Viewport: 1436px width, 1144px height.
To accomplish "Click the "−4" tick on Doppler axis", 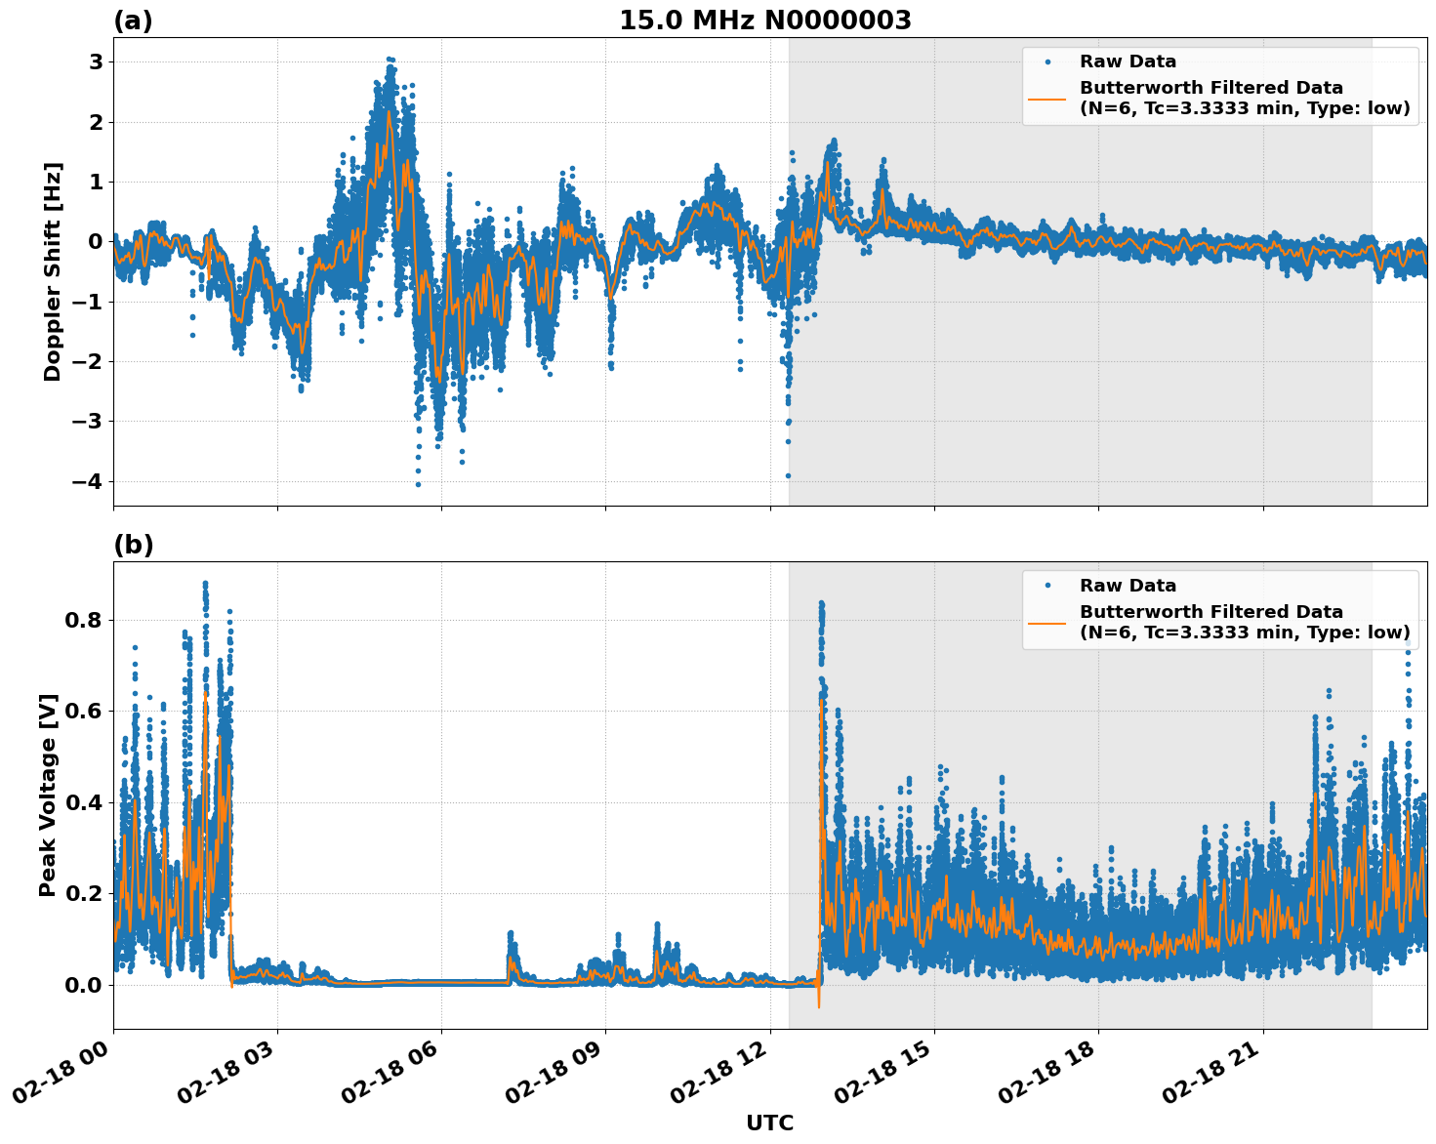I will pos(86,481).
